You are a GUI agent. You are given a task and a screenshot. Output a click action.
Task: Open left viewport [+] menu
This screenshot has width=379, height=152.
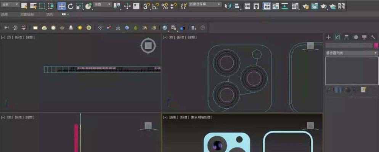point(3,117)
